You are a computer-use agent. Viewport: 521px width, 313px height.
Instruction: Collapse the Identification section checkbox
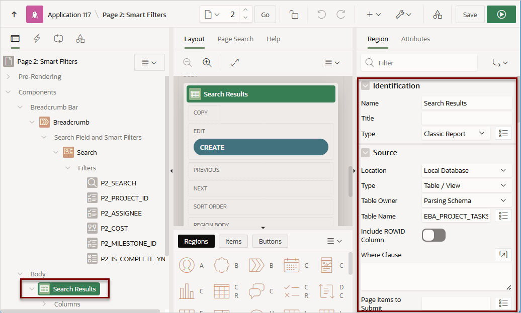pos(365,85)
